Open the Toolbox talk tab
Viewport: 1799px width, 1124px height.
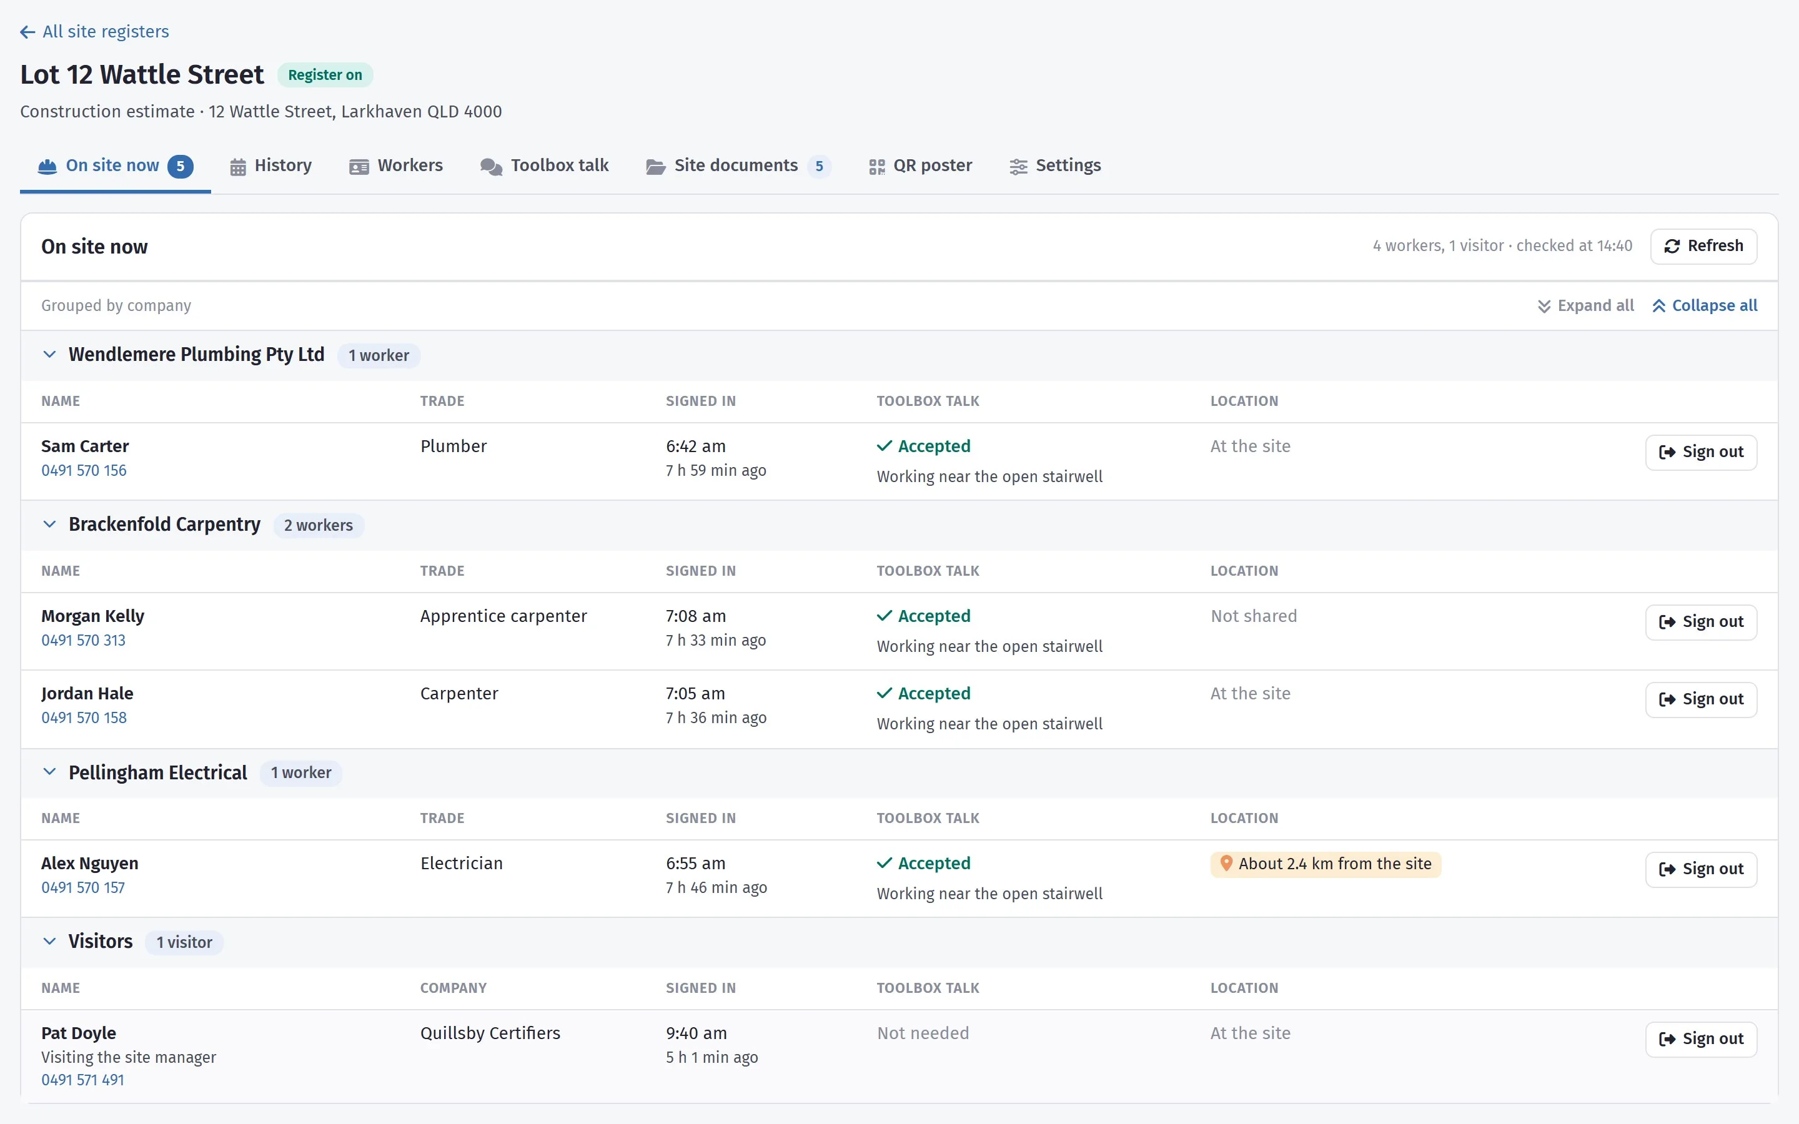(544, 165)
